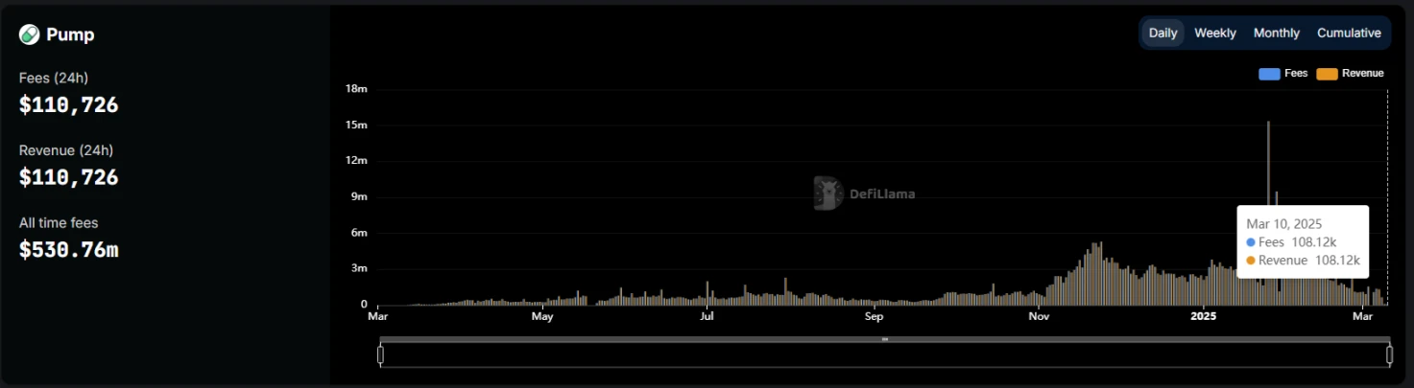Click the right handle of range slider
1414x388 pixels.
tap(1389, 355)
